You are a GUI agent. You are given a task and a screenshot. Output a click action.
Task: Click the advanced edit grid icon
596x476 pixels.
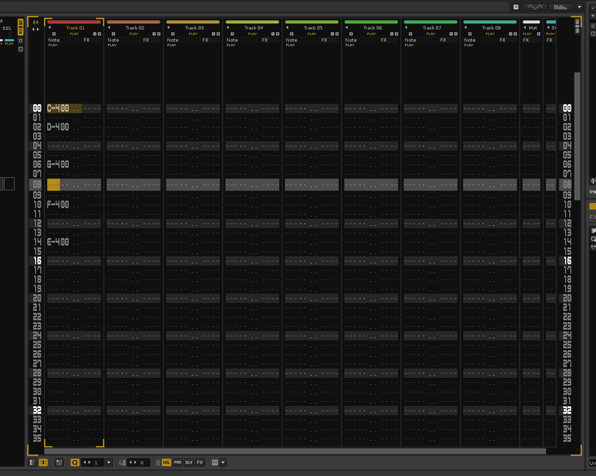[x=59, y=462]
